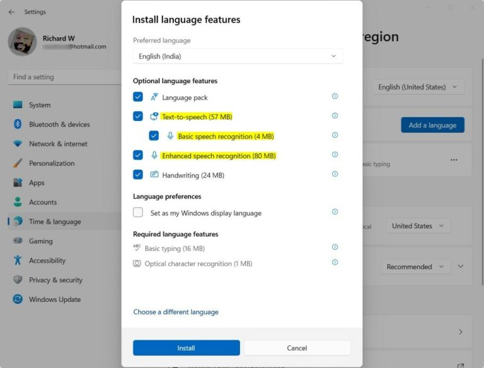Click info icon for Basic typing
The height and width of the screenshot is (368, 484).
(x=335, y=247)
